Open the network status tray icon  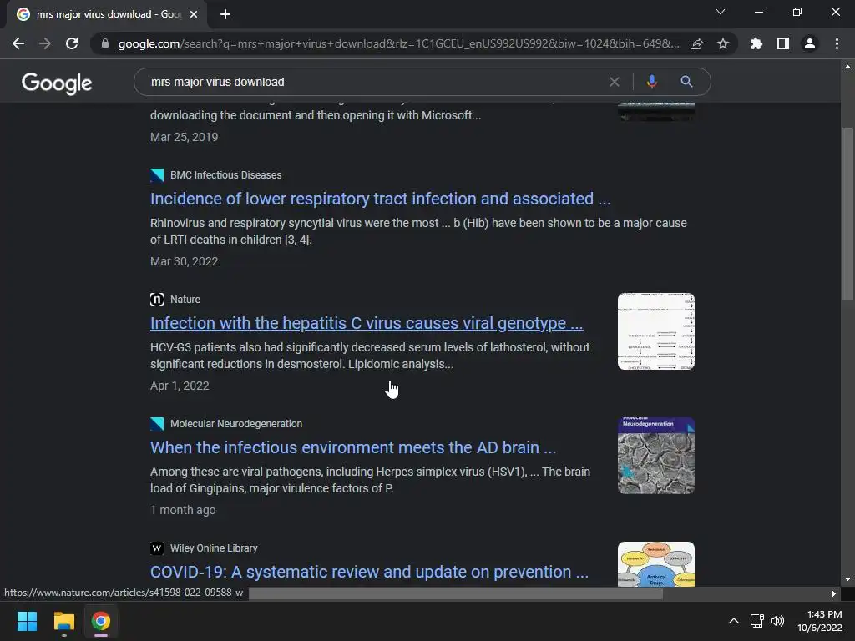[x=756, y=621]
